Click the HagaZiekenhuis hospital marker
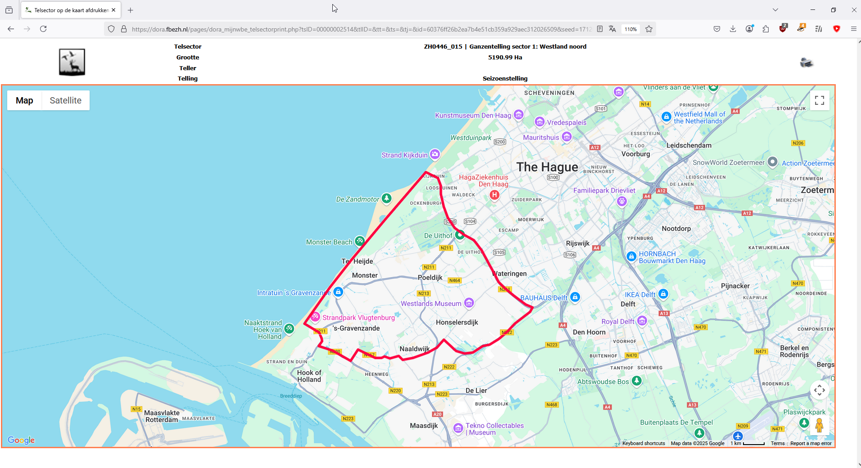This screenshot has height=468, width=861. tap(494, 195)
